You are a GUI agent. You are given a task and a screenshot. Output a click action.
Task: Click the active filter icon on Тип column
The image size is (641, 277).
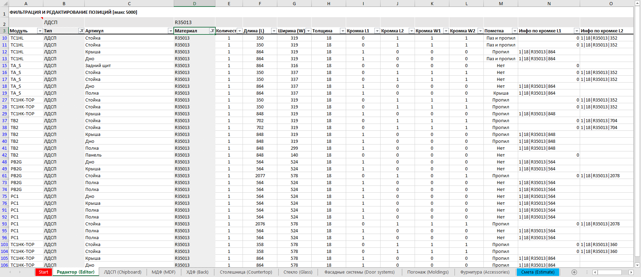coord(81,31)
